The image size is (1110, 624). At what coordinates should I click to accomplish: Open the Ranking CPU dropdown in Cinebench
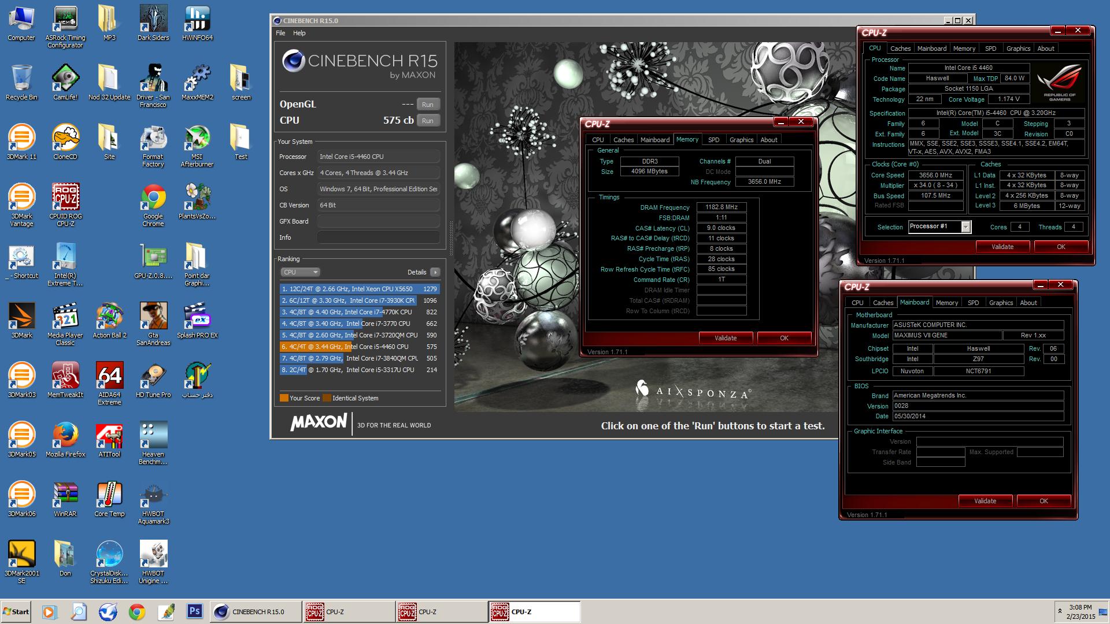(x=300, y=272)
